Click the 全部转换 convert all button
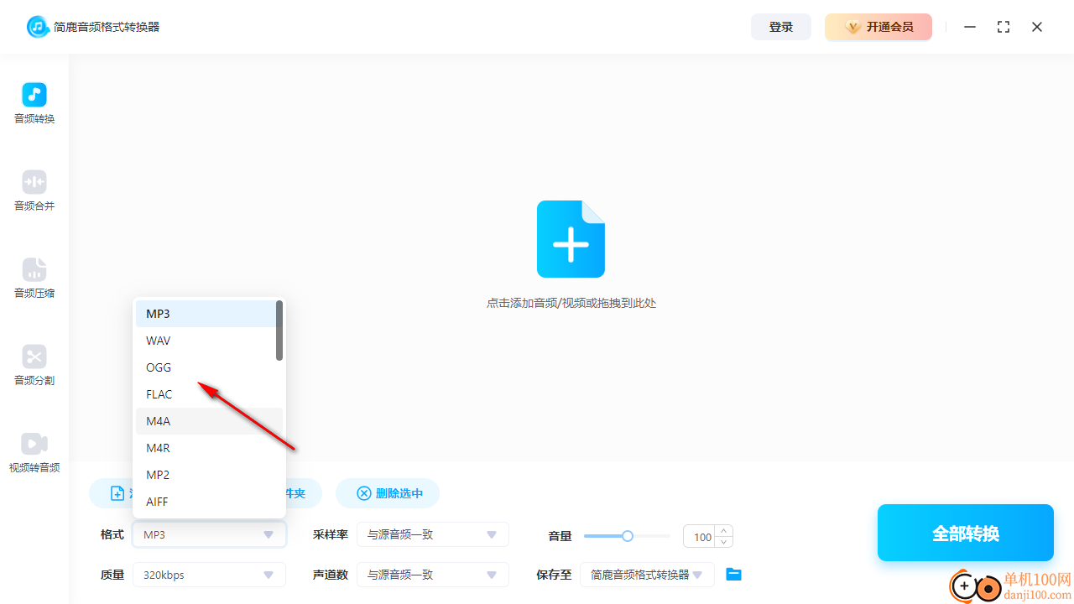The height and width of the screenshot is (604, 1074). coord(966,533)
